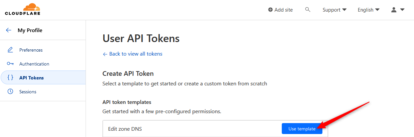The height and width of the screenshot is (137, 414).
Task: Click the user account avatar icon
Action: point(394,10)
